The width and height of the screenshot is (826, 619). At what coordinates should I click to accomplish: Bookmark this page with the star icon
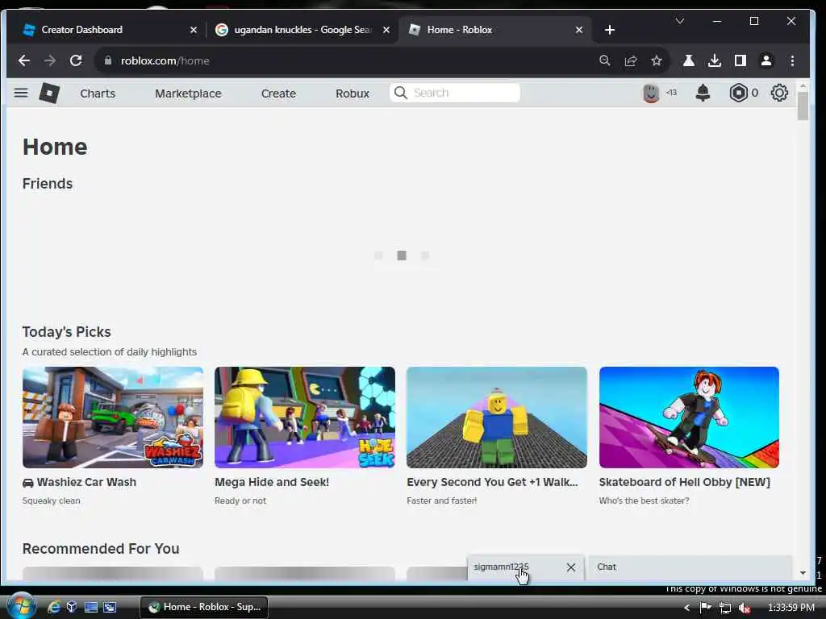(x=657, y=60)
